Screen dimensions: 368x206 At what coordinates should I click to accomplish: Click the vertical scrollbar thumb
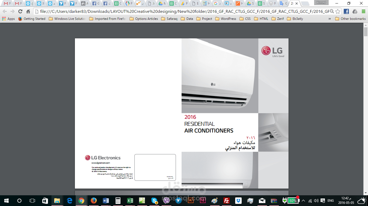point(366,32)
